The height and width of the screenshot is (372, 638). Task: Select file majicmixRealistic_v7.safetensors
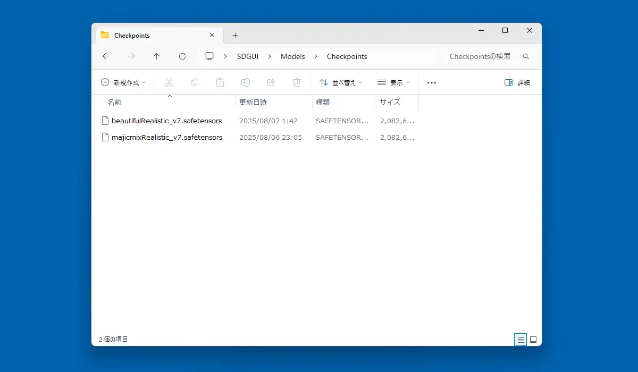167,137
